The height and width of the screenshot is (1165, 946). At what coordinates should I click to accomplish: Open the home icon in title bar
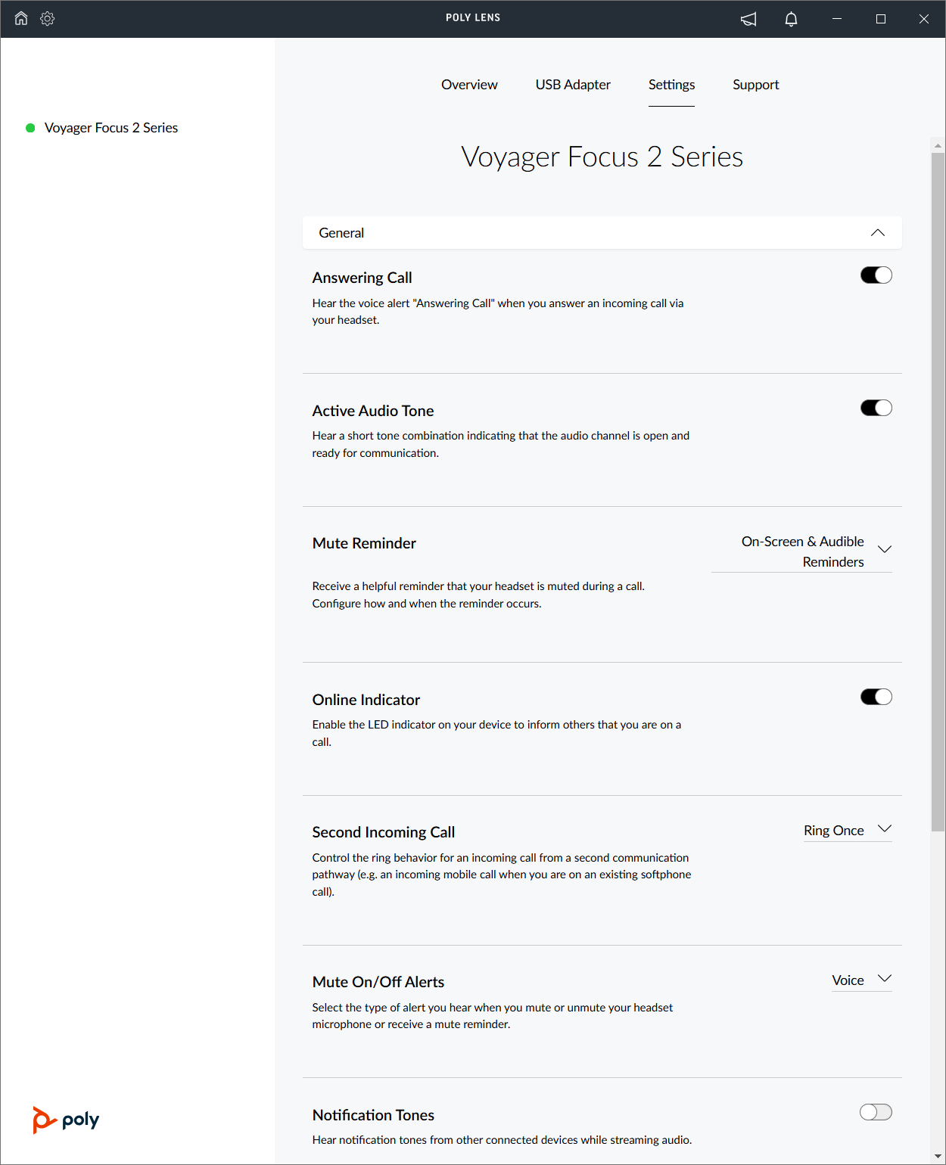pyautogui.click(x=21, y=18)
